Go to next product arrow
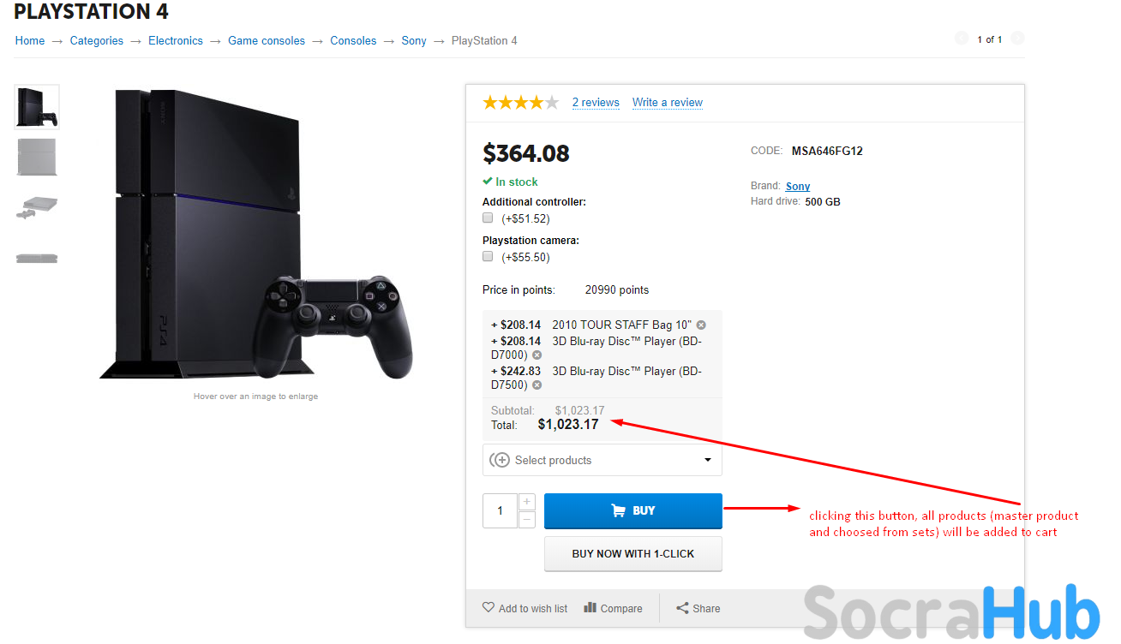 (x=1017, y=39)
